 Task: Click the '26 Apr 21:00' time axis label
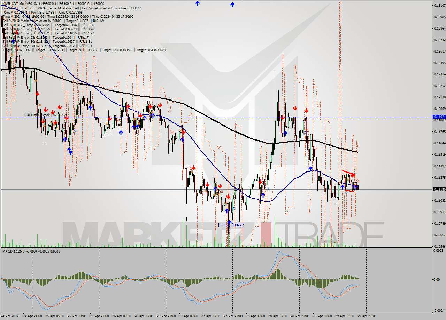pyautogui.click(x=166, y=316)
